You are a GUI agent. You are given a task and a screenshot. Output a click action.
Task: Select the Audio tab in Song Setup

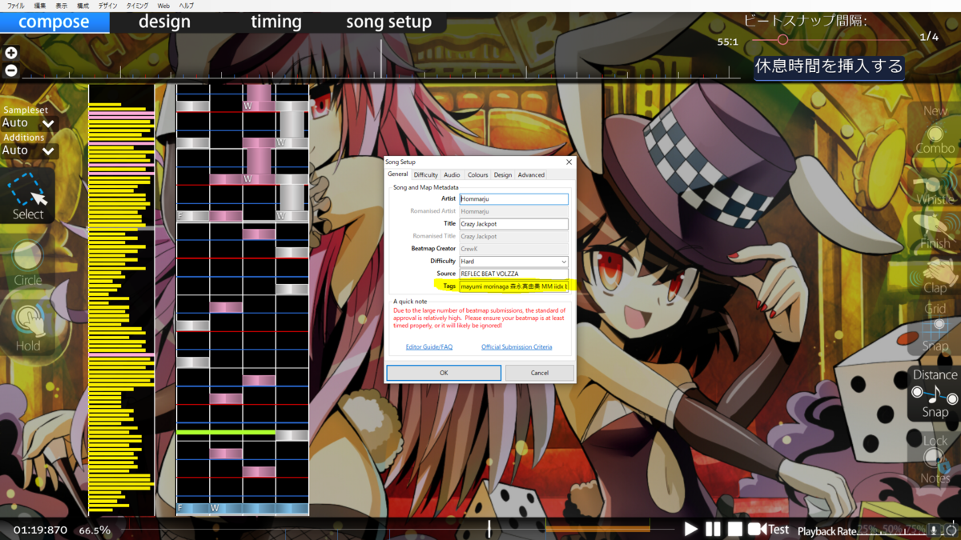[x=452, y=174]
